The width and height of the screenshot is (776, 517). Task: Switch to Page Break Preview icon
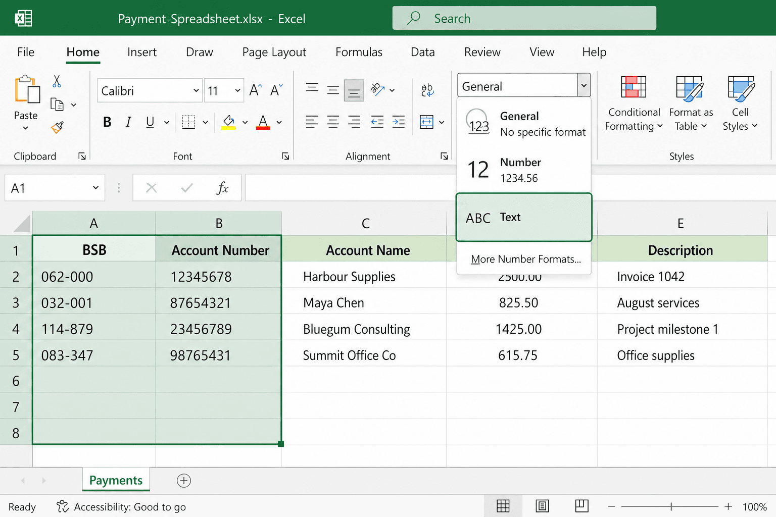(x=581, y=506)
